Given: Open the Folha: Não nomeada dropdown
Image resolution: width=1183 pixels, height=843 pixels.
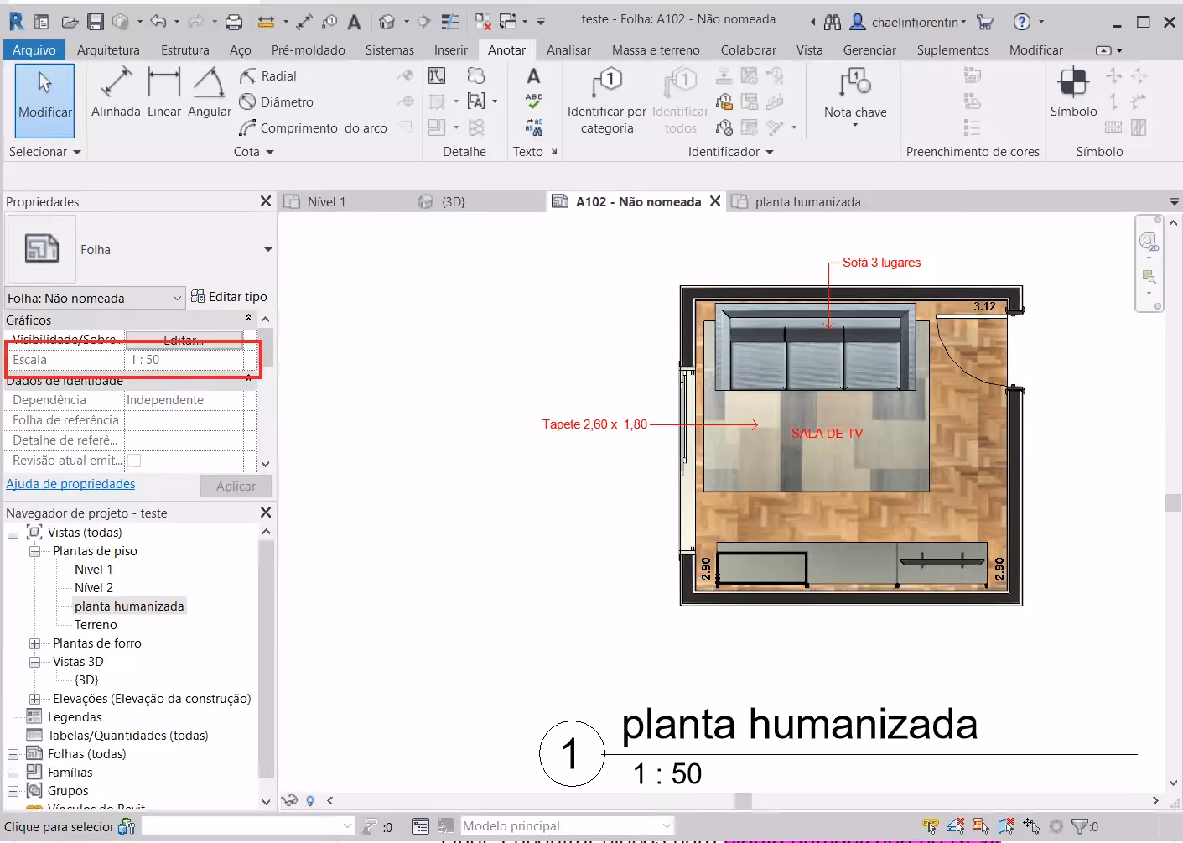Looking at the screenshot, I should (95, 299).
